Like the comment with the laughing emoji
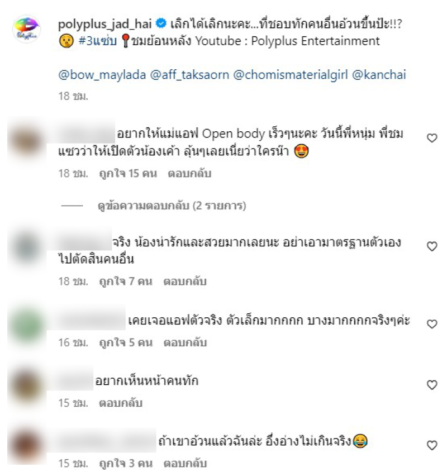Viewport: 447px width, 472px height. [432, 446]
